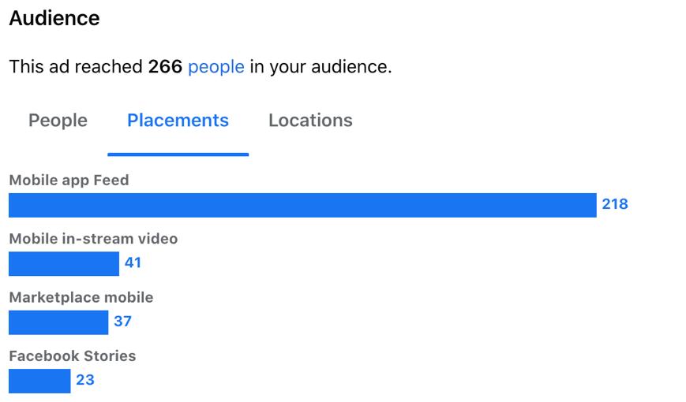
Task: Click the 'Mobile app Feed' label
Action: [x=69, y=180]
